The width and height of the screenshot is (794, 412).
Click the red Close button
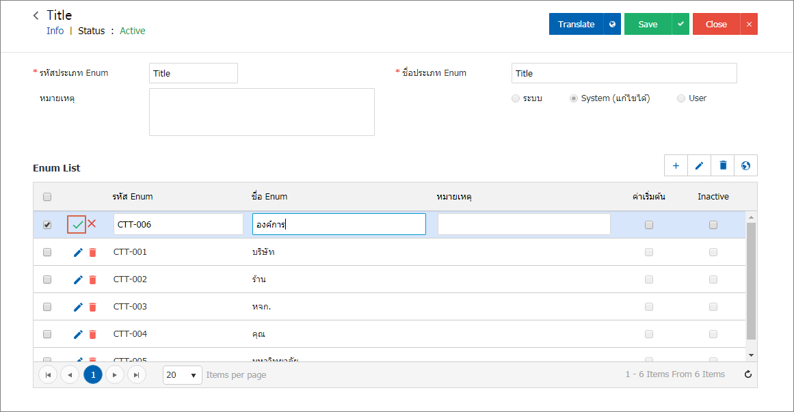pyautogui.click(x=716, y=25)
